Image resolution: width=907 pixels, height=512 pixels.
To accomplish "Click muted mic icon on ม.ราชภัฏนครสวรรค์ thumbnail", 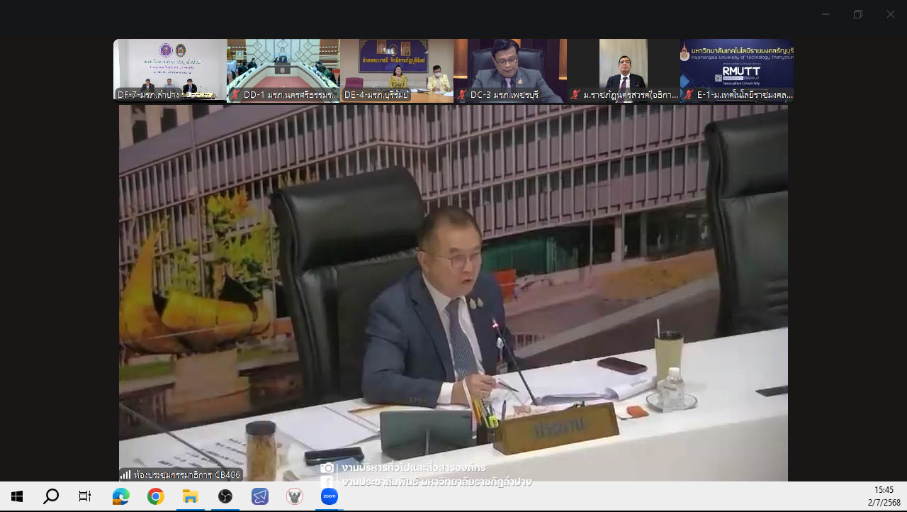I will (x=575, y=94).
